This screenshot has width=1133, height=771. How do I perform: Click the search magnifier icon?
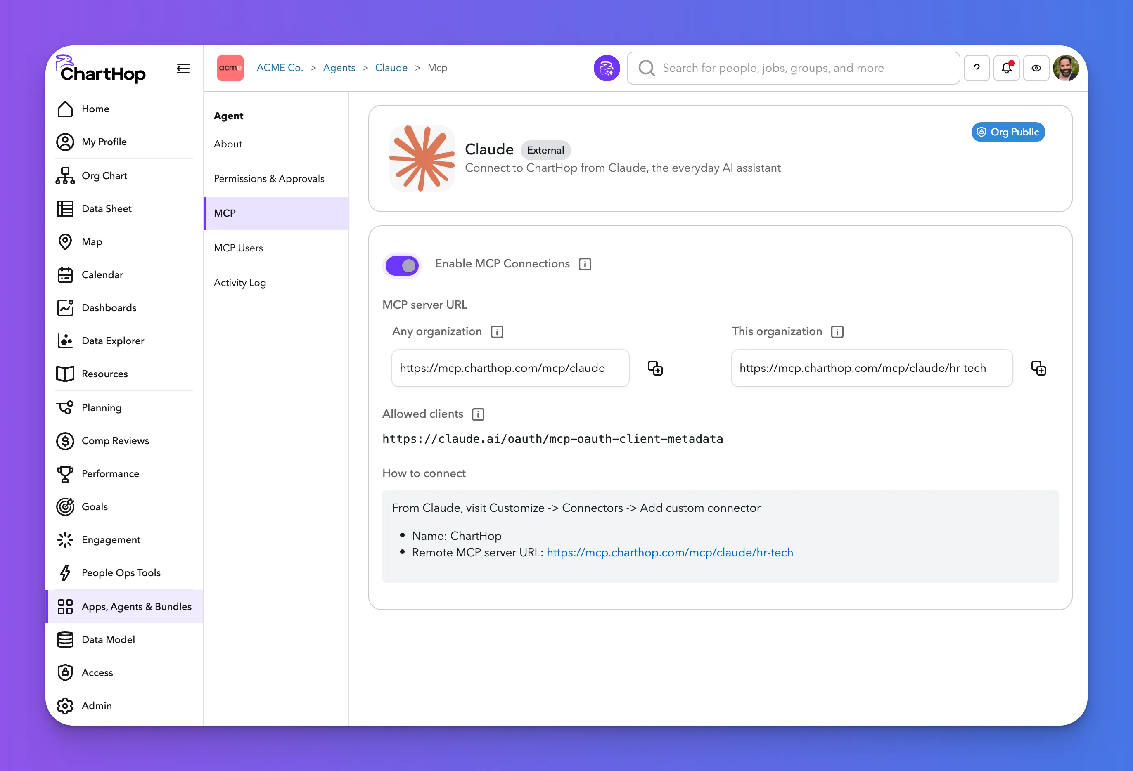647,68
